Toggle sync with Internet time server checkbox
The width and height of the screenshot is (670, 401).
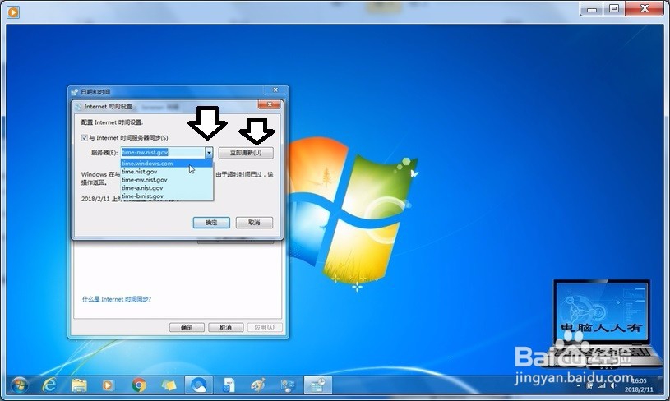pyautogui.click(x=84, y=137)
